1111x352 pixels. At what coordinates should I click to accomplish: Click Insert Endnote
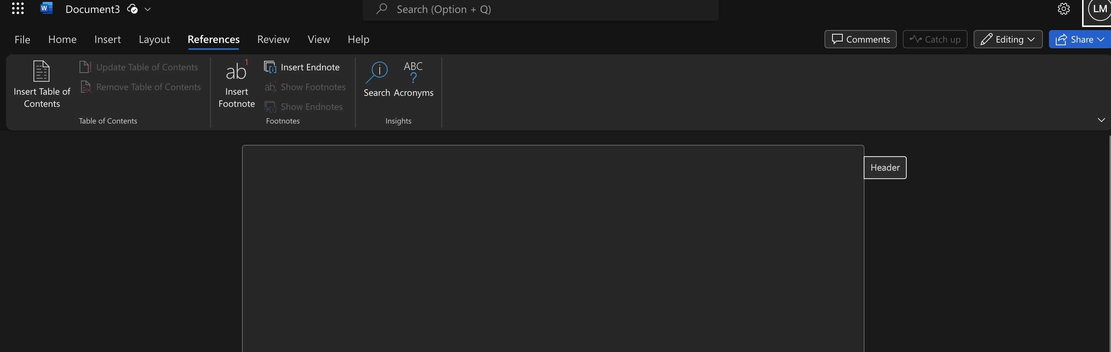[302, 67]
